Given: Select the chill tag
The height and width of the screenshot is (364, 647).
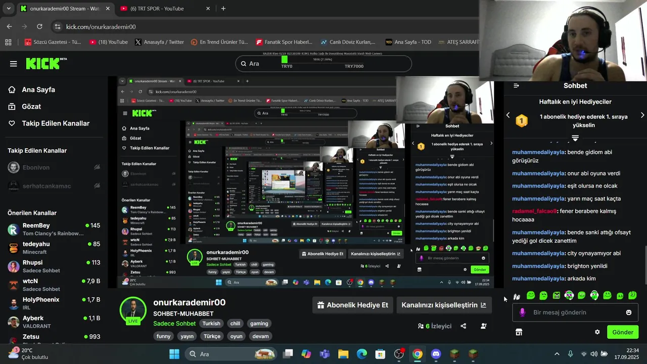Looking at the screenshot, I should pyautogui.click(x=235, y=324).
